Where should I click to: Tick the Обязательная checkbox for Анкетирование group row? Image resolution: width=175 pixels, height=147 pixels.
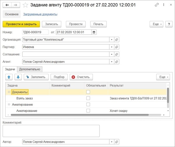pos(88,104)
